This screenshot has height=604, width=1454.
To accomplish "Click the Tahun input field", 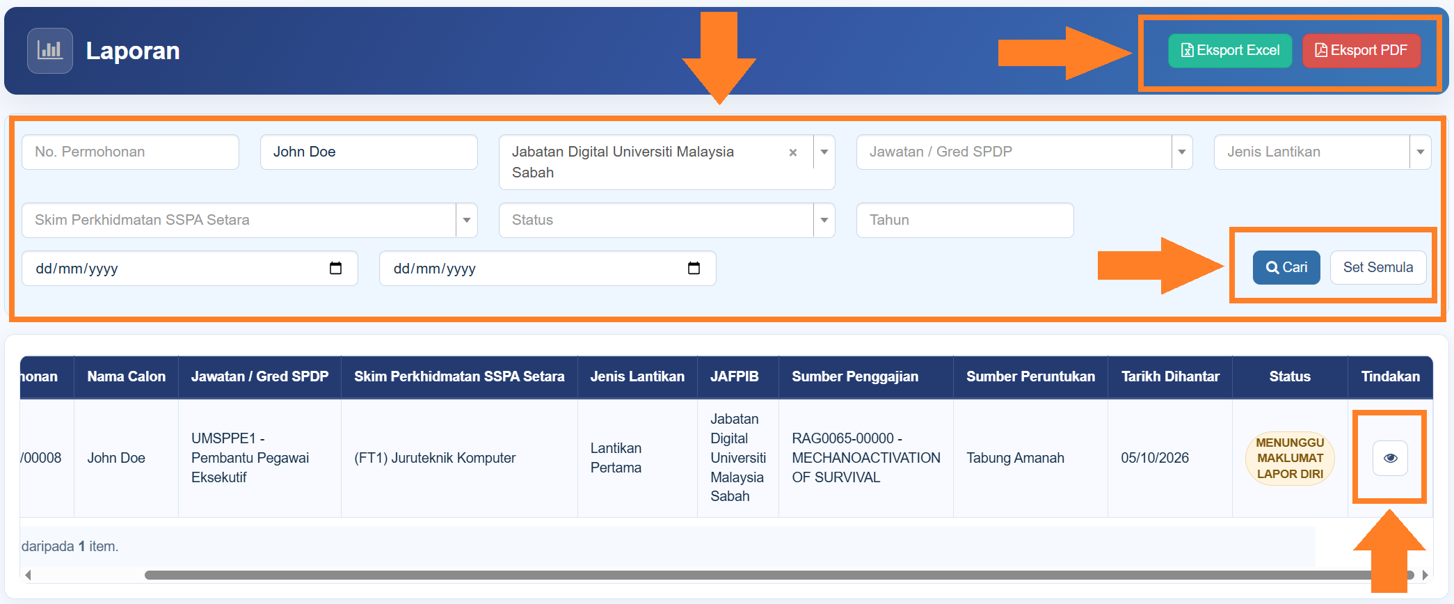I will pos(965,220).
